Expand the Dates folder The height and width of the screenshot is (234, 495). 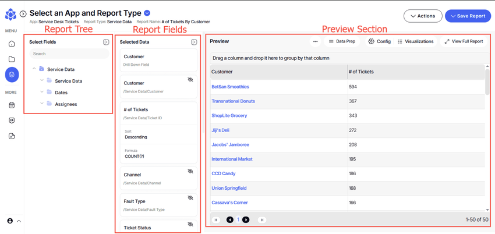tap(42, 92)
